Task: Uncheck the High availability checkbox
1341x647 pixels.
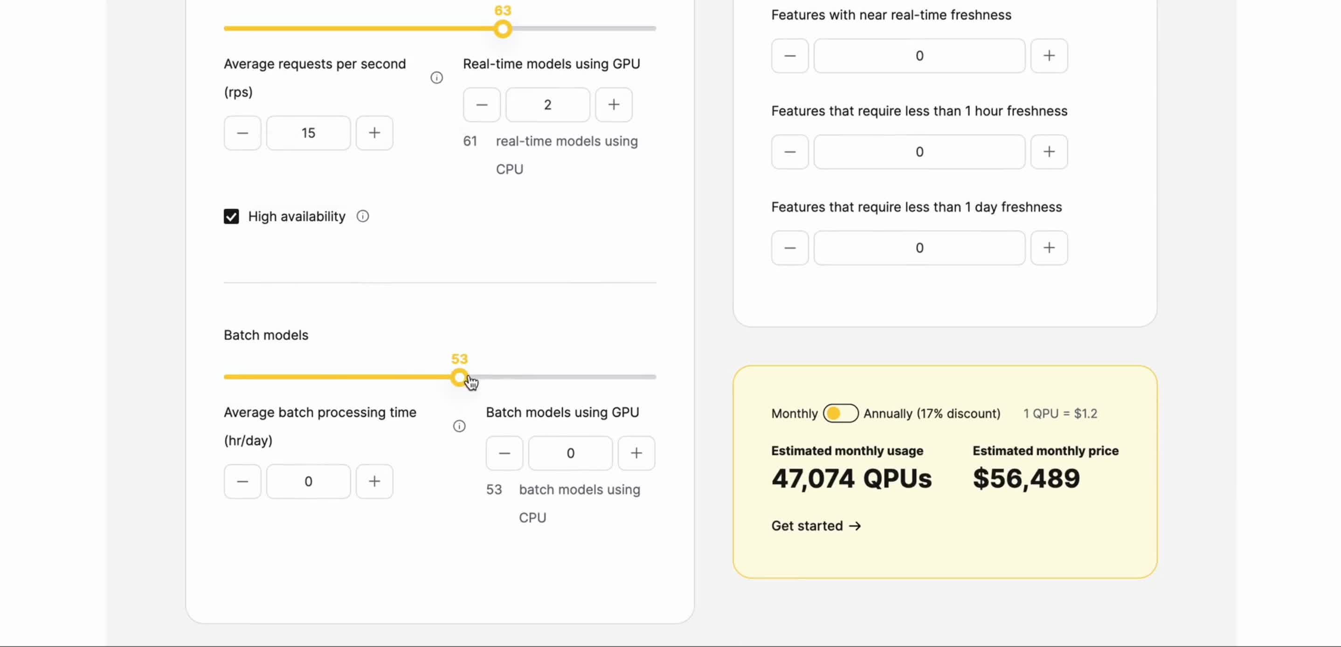Action: (231, 216)
